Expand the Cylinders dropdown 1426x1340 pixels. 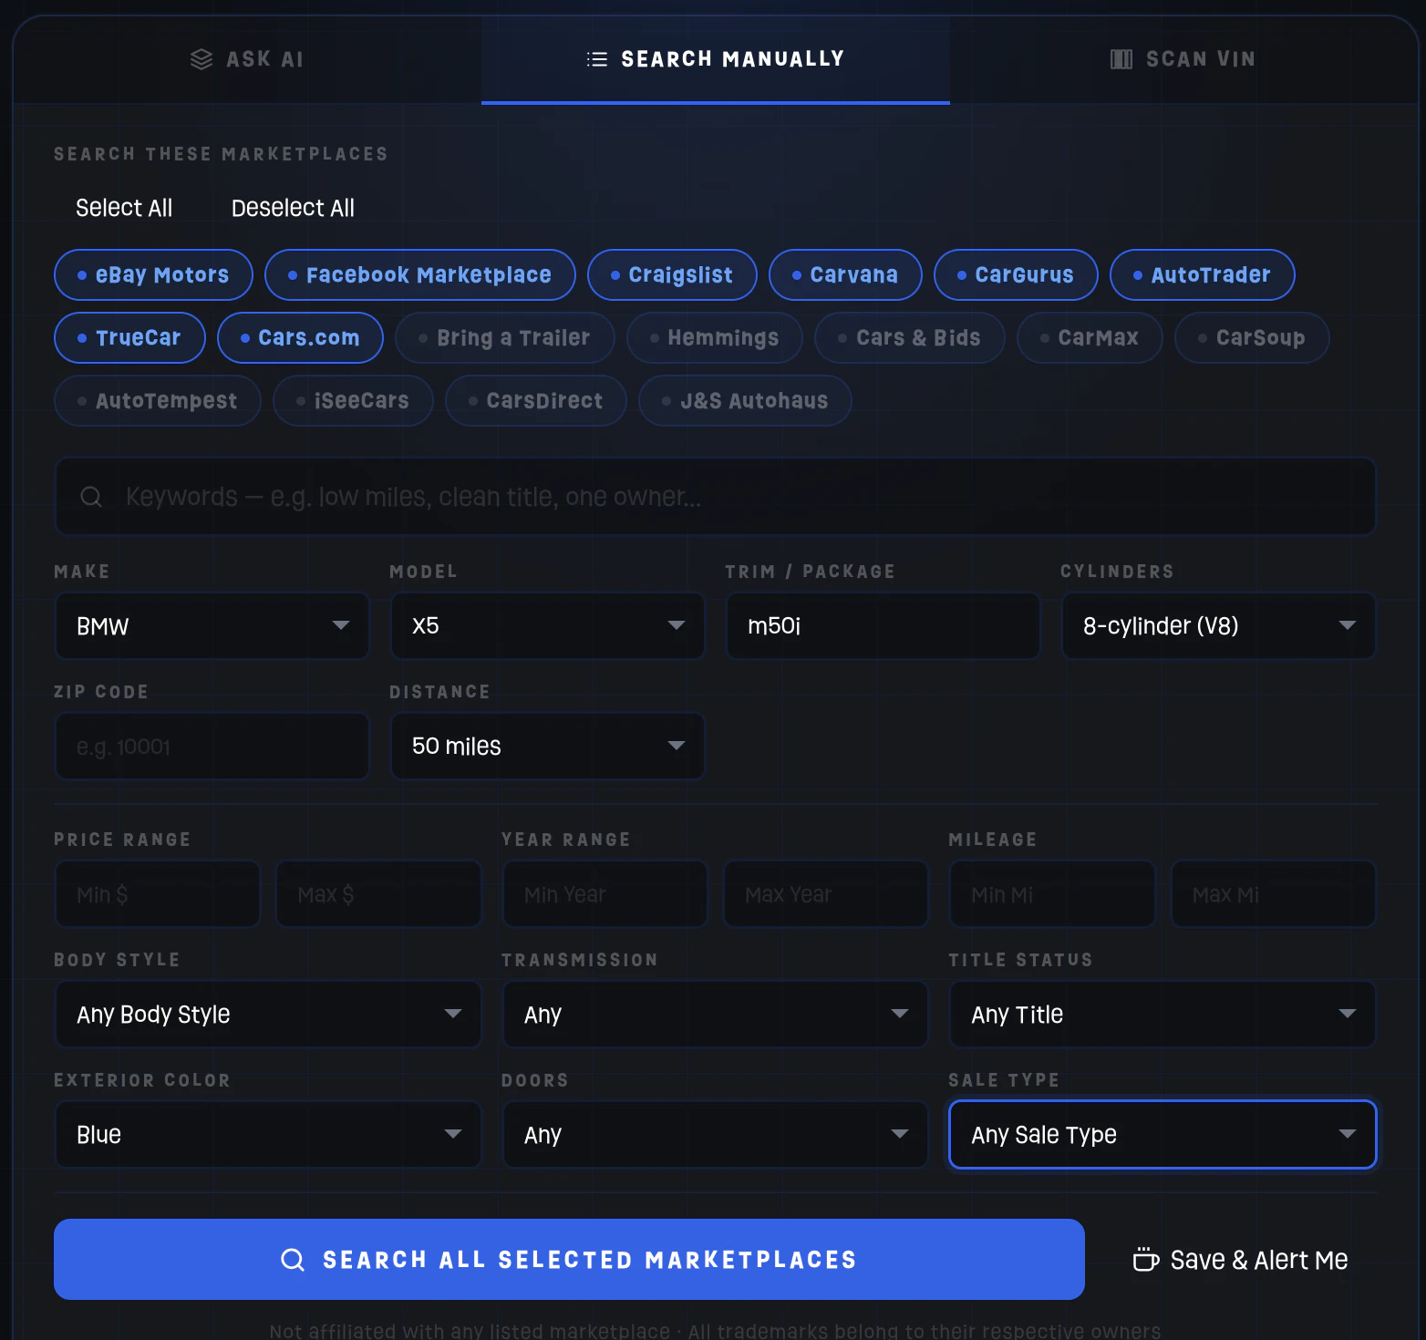click(1219, 625)
